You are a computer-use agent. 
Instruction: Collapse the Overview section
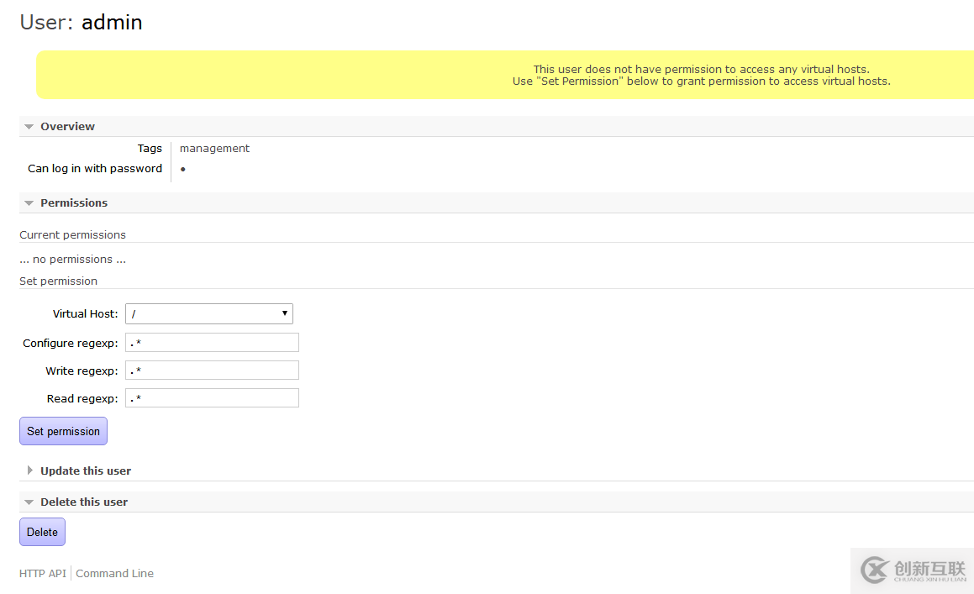67,126
